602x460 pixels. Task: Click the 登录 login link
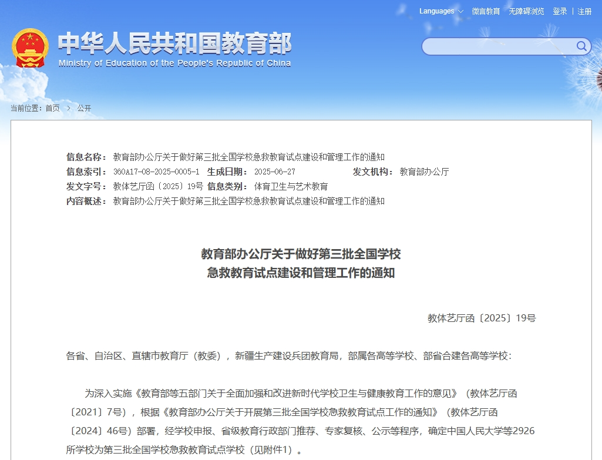coord(560,11)
